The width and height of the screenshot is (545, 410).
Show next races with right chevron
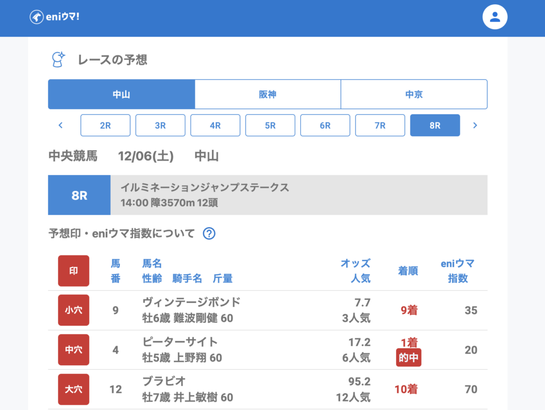click(475, 125)
